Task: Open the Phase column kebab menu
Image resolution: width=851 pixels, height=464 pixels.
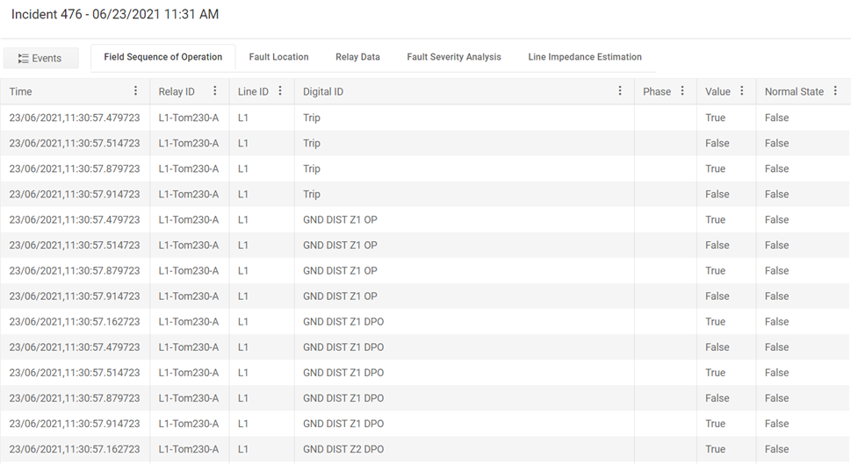Action: [x=682, y=91]
